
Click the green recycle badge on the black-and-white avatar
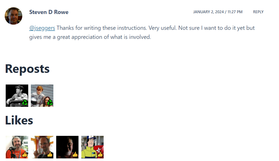25,103
